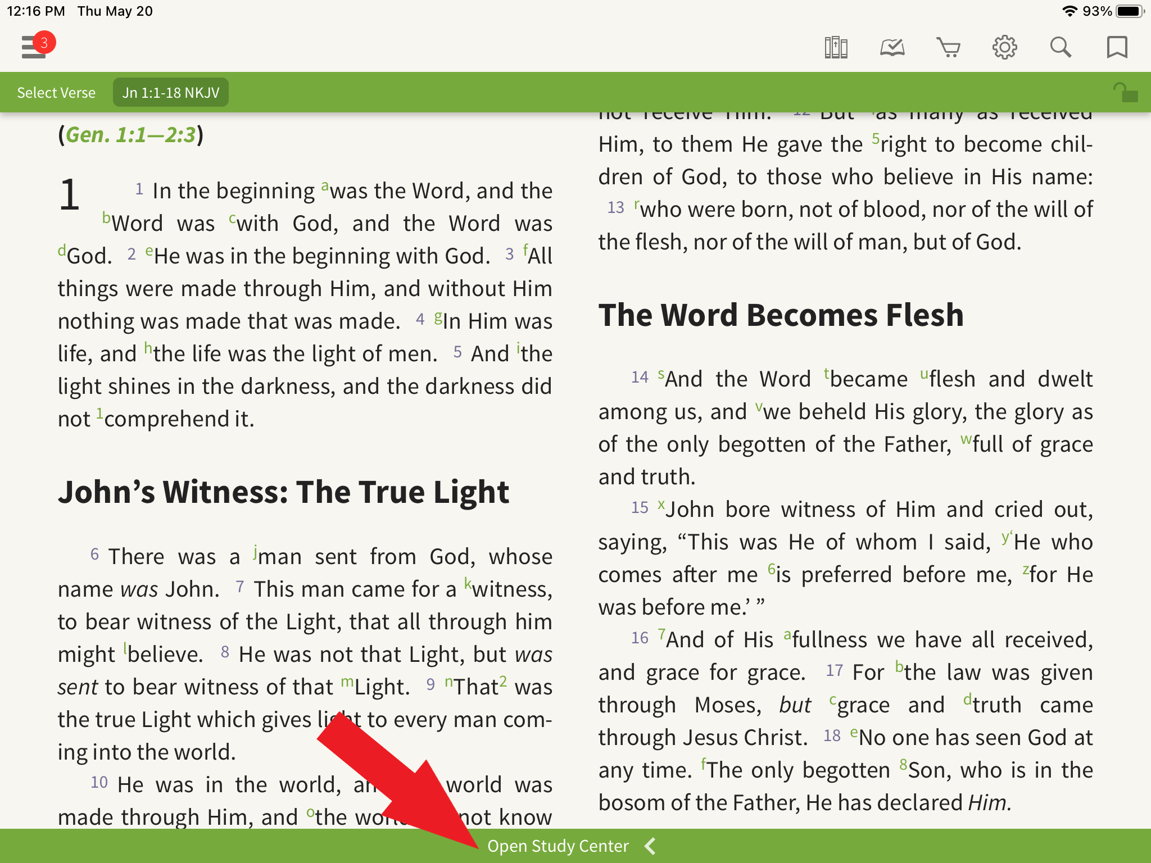
Task: Tap the bookmark icon
Action: pyautogui.click(x=1117, y=47)
